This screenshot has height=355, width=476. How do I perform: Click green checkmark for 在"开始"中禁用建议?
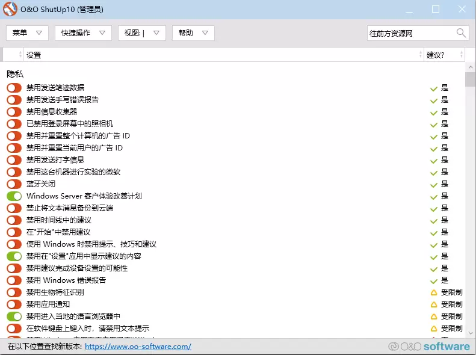(x=434, y=233)
